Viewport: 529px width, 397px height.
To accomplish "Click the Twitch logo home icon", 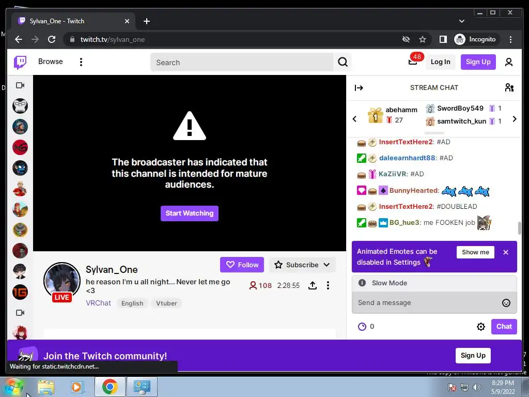I will pyautogui.click(x=20, y=62).
